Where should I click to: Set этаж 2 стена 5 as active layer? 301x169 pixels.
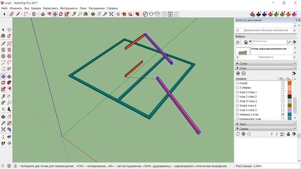[x=237, y=110]
